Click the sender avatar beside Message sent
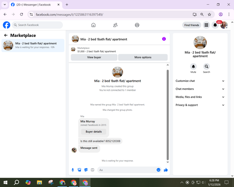This screenshot has height=187, width=234. pos(74,150)
